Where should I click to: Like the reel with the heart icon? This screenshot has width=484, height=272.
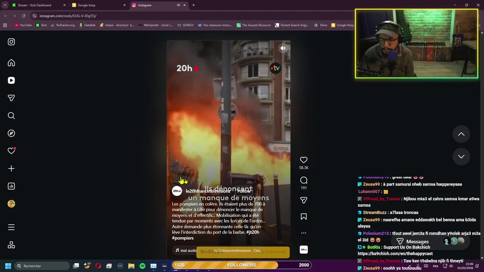(304, 160)
